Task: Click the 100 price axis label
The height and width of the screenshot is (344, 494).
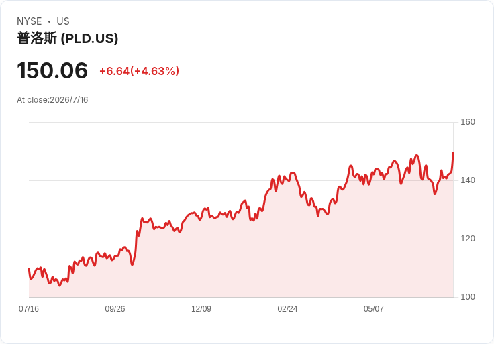Action: coord(468,297)
